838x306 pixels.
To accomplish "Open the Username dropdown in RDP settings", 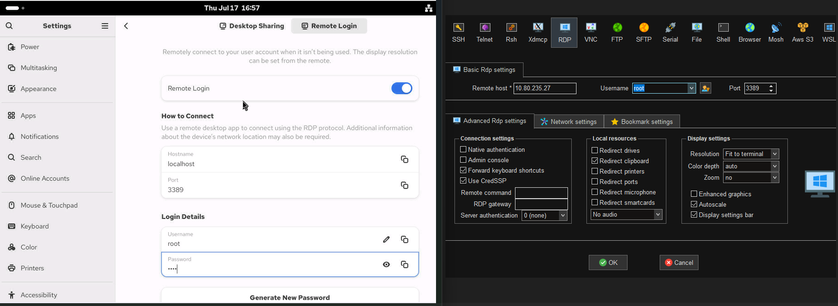I will [x=691, y=88].
